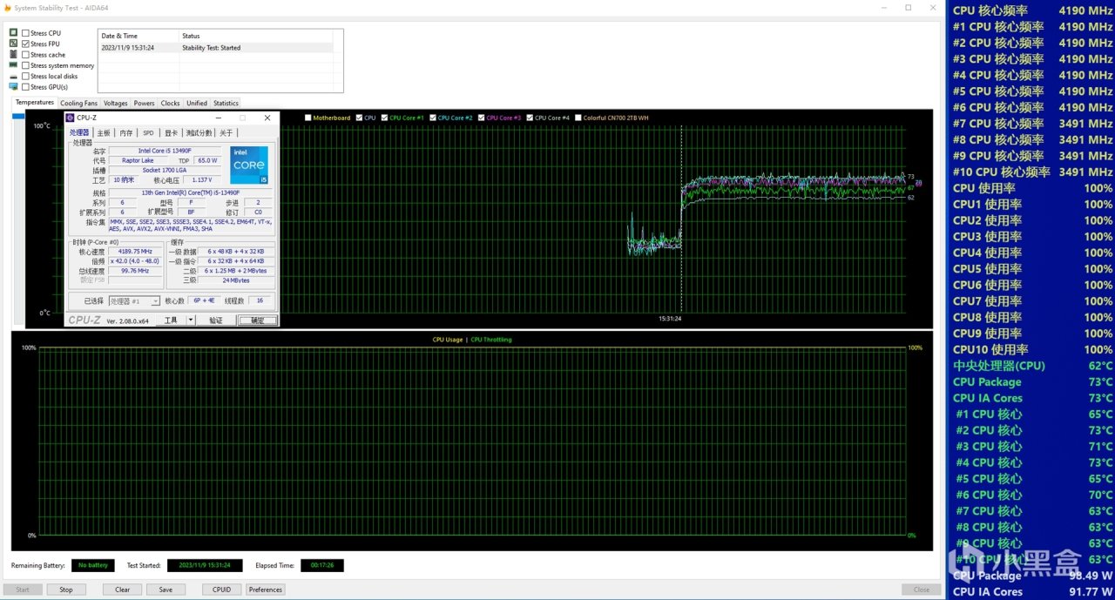Screen dimensions: 1115x600
Task: Click the CPU IA Cores 91.77 W row
Action: pyautogui.click(x=1032, y=591)
